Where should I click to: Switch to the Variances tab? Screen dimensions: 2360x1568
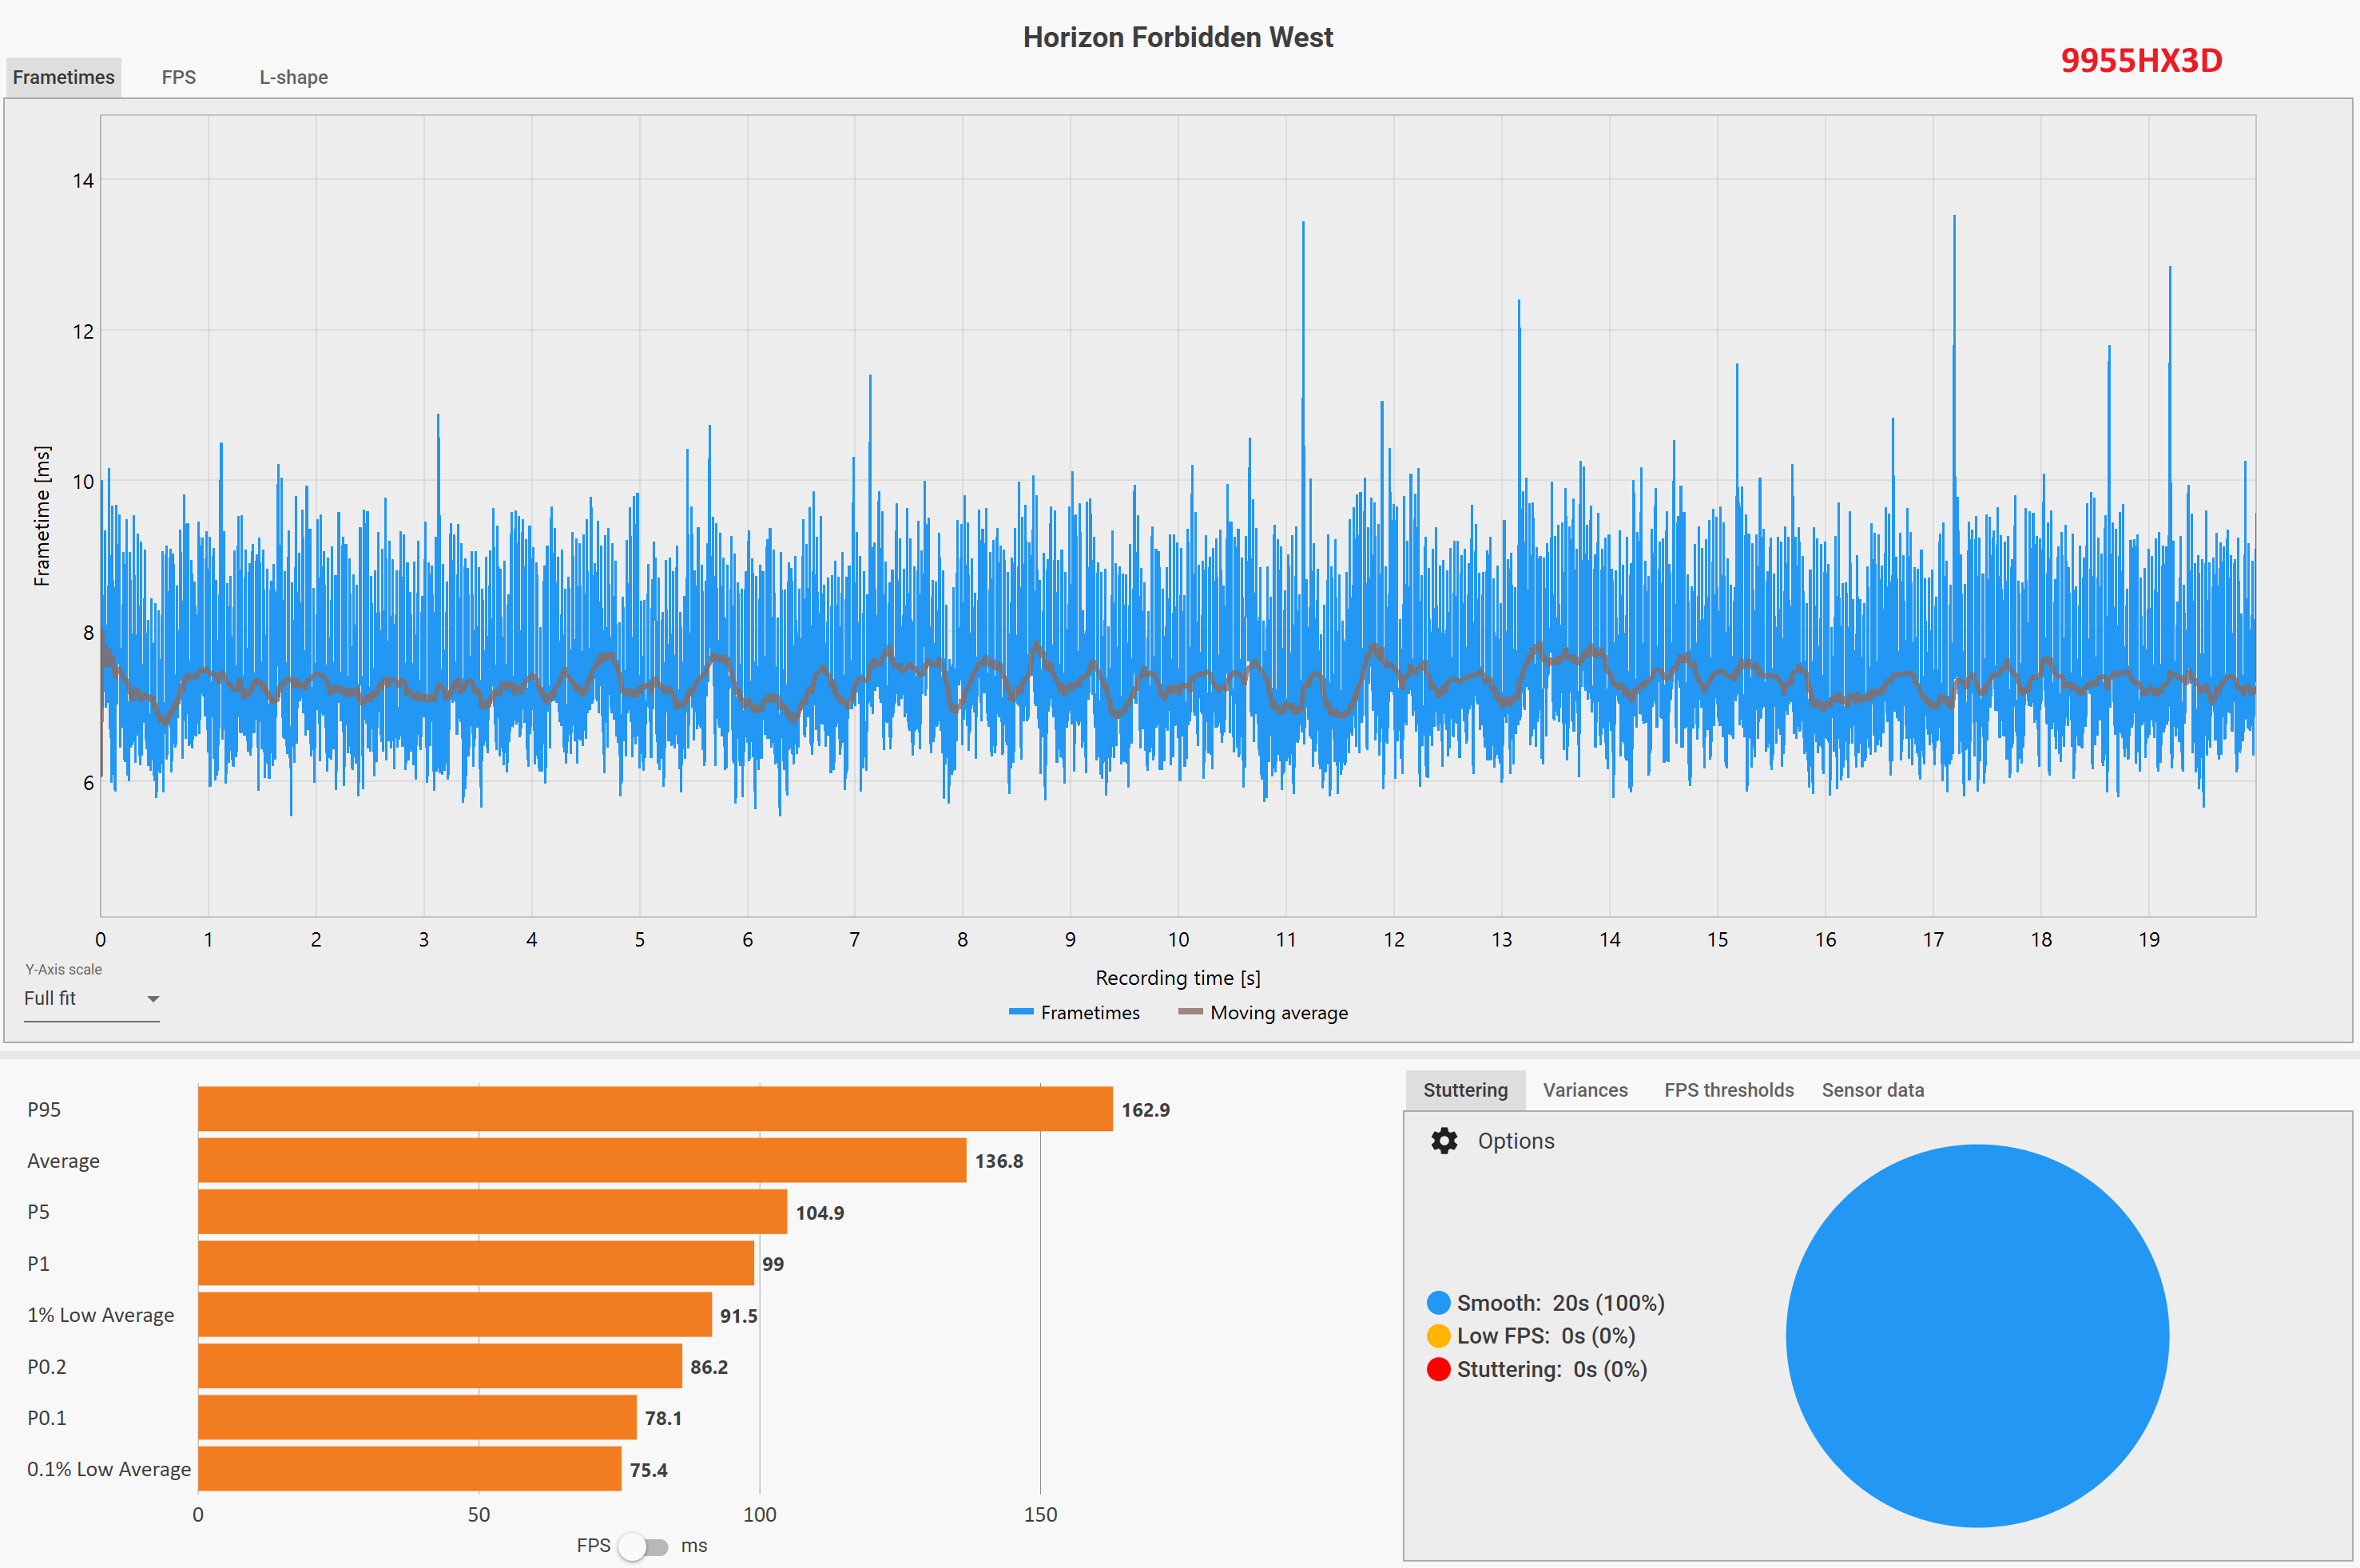1585,1090
